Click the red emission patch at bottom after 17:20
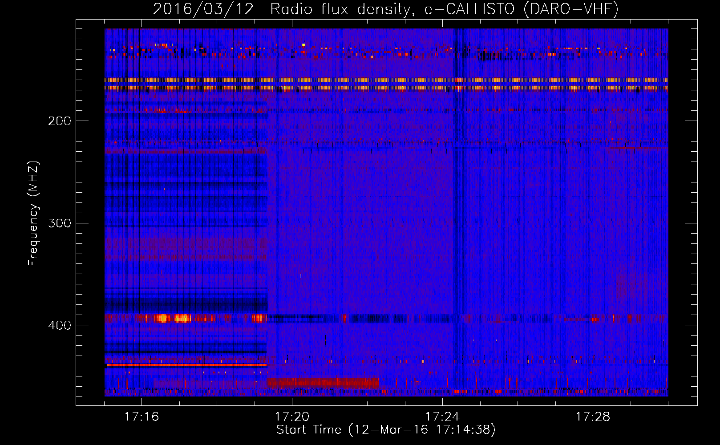 point(323,382)
